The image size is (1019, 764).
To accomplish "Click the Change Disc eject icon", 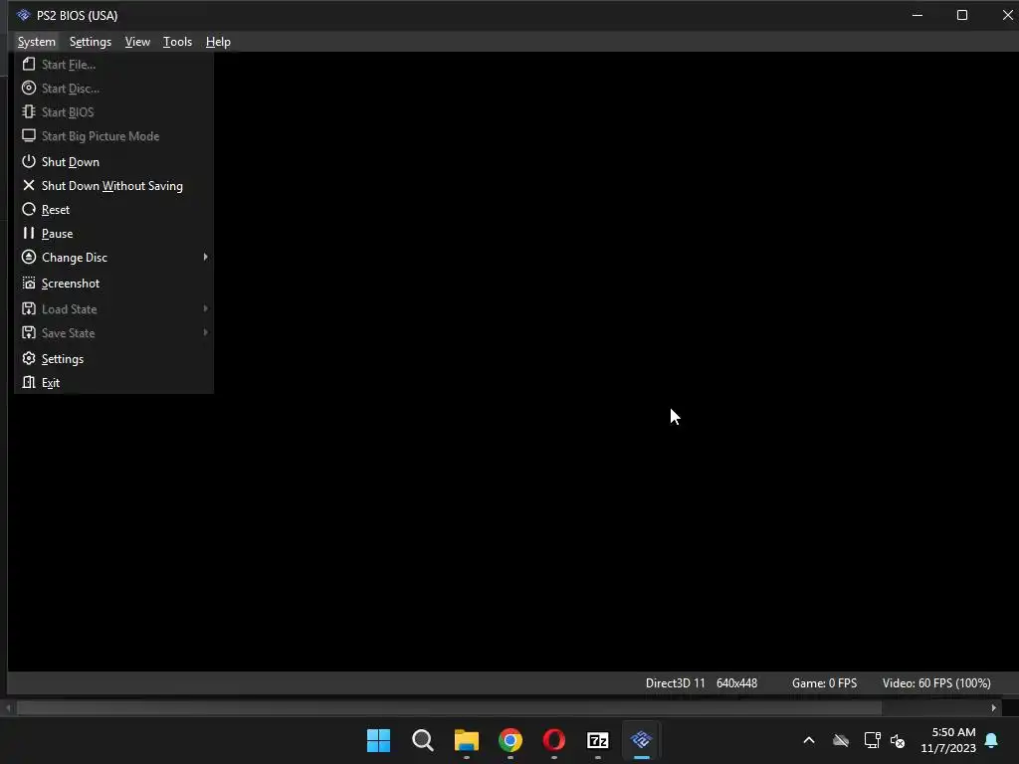I will 29,257.
